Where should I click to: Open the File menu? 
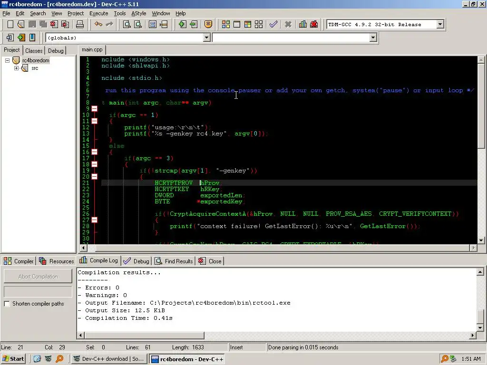pyautogui.click(x=6, y=13)
